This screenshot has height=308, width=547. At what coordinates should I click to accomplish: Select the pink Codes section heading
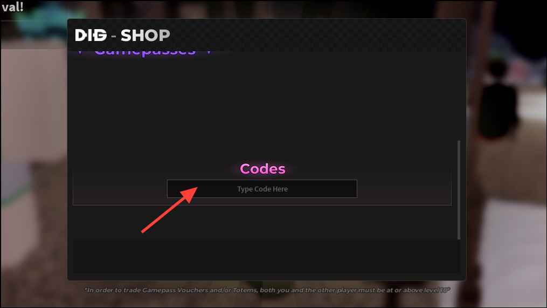(262, 169)
